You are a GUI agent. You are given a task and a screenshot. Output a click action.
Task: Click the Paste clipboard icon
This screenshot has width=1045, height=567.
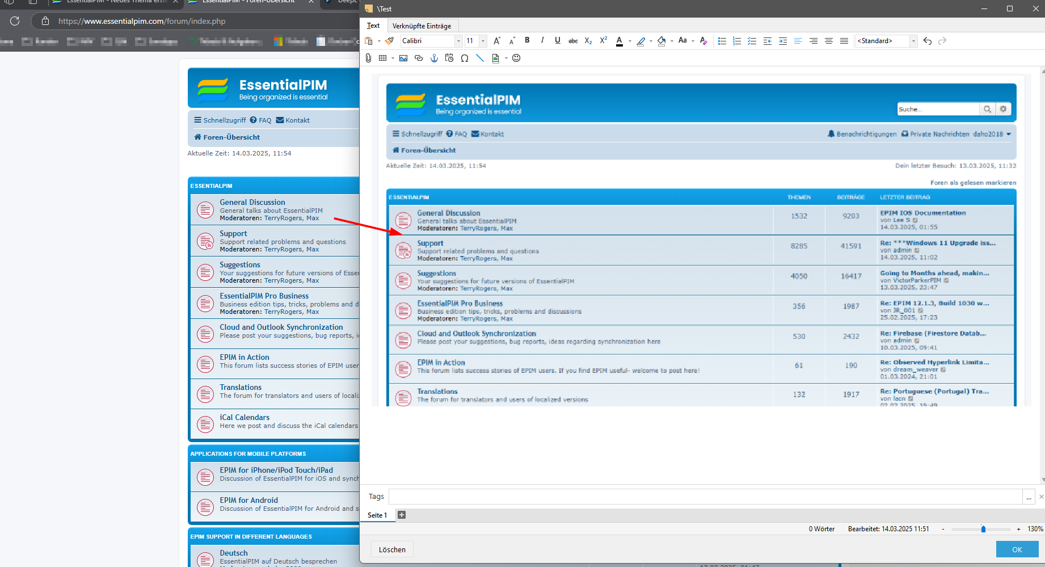pos(369,41)
